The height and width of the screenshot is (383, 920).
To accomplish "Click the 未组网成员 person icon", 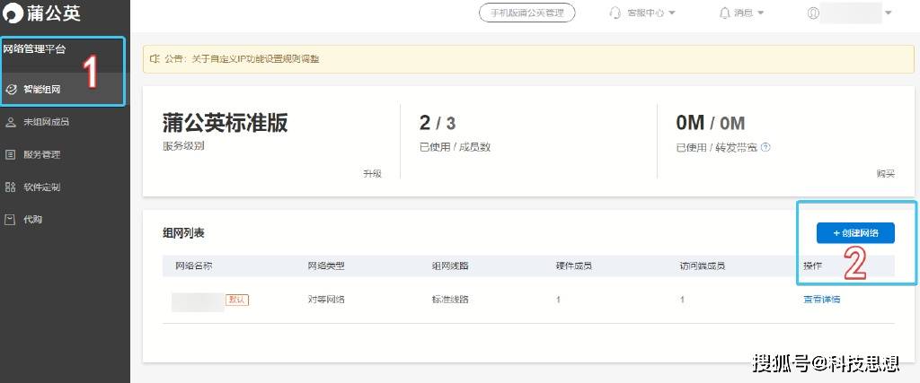I will tap(10, 122).
